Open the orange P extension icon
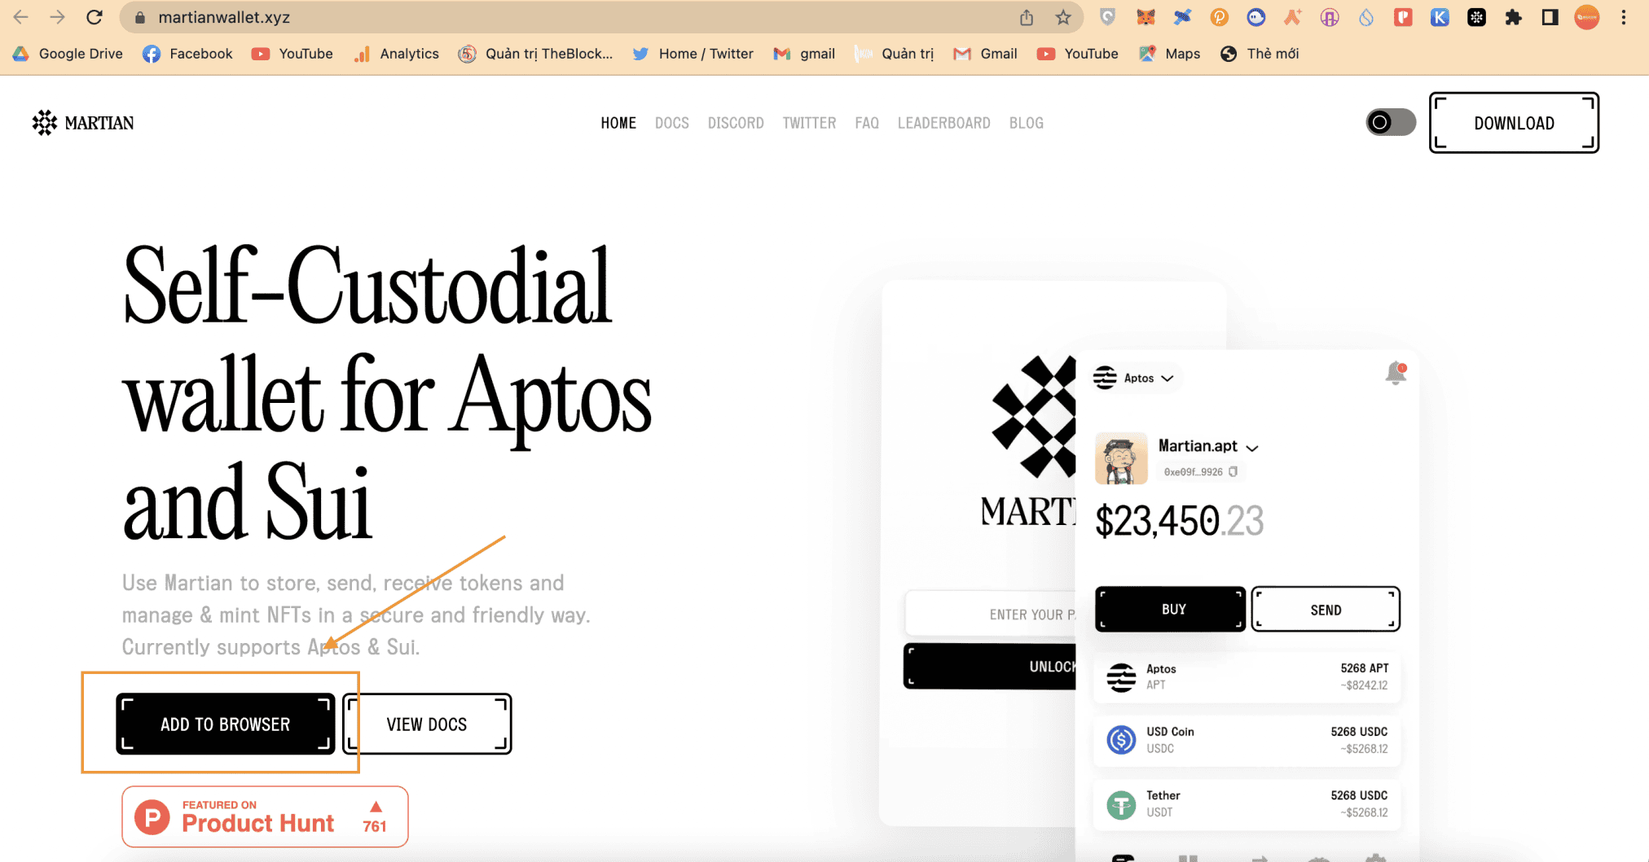This screenshot has width=1649, height=862. coord(1219,17)
